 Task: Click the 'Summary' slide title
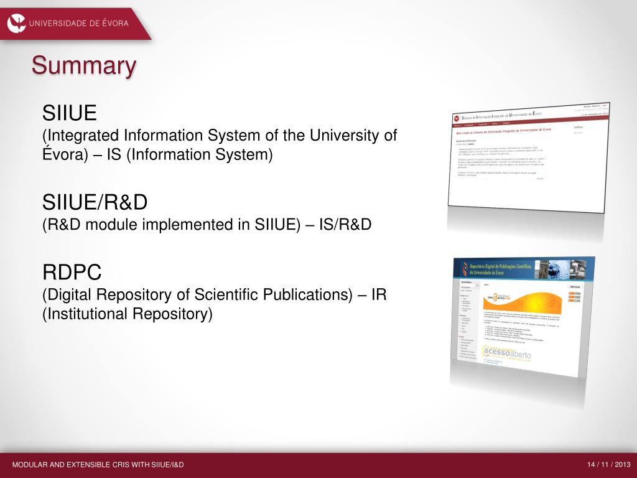click(84, 66)
